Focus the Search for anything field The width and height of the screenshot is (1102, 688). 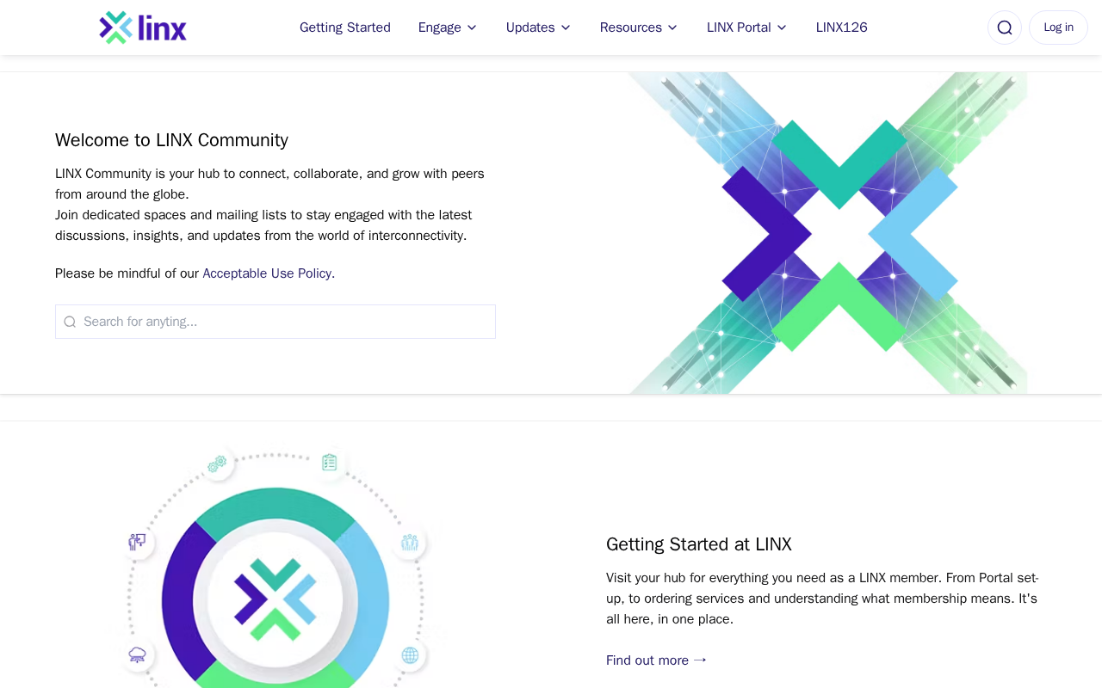tap(275, 322)
